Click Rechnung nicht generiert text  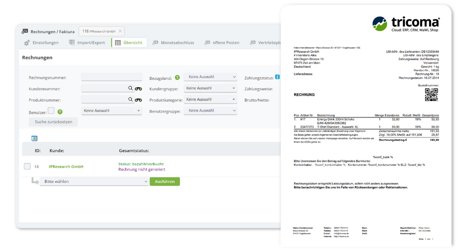tap(142, 169)
